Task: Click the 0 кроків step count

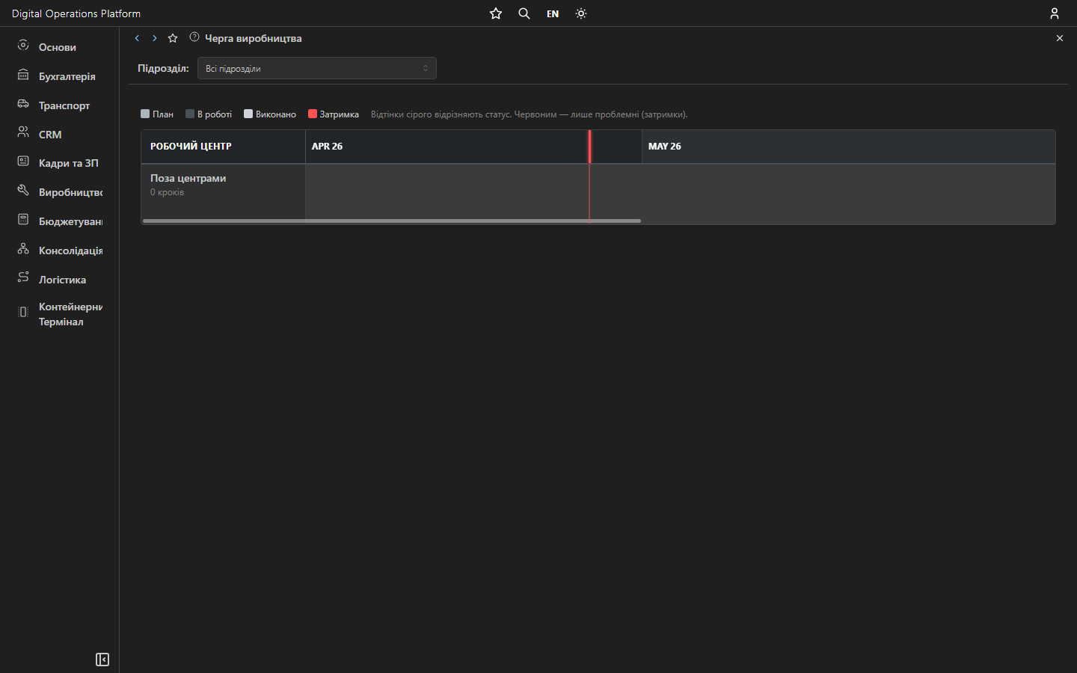Action: click(x=167, y=192)
